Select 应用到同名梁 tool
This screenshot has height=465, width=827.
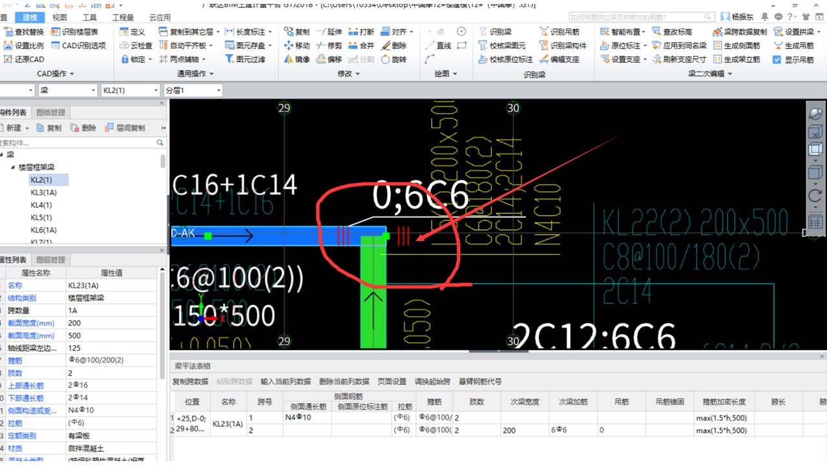679,45
